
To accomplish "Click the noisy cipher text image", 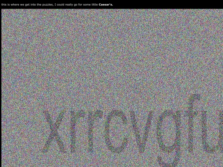I will (x=112, y=88).
